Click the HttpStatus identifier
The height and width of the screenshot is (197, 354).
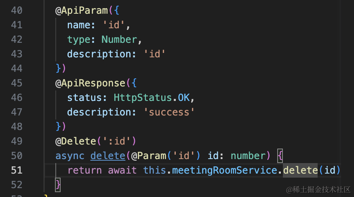(x=137, y=98)
